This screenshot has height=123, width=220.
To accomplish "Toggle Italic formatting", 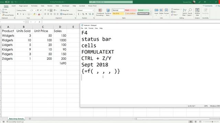I will (x=21, y=14).
